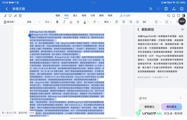Open the share icon in title bar
This screenshot has width=187, height=120.
pyautogui.click(x=174, y=9)
